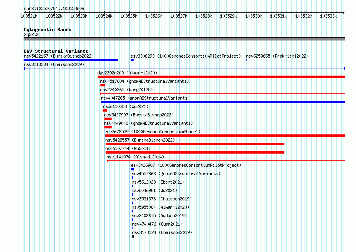Image resolution: width=356 pixels, height=252 pixels.
Task: Select the red bar under esv2672539
Action: pyautogui.click(x=225, y=136)
